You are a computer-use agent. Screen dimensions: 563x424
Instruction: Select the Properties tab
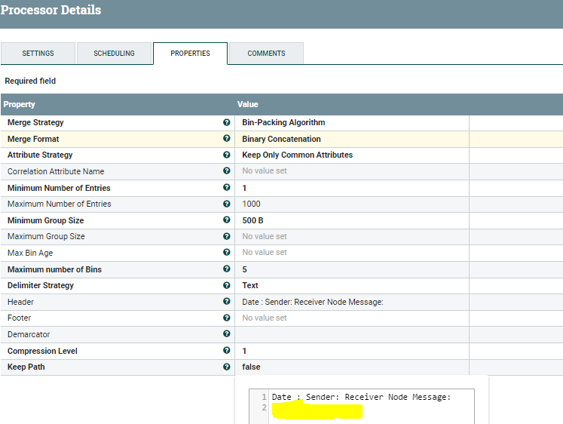point(190,54)
